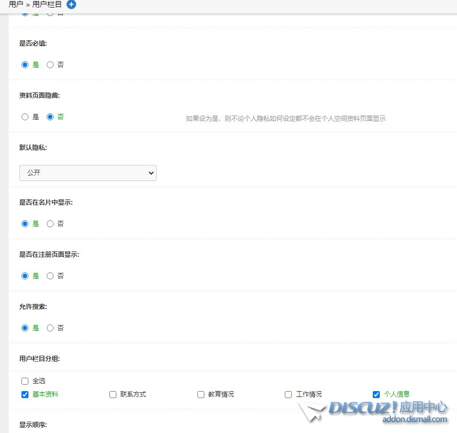Screen dimensions: 457x433
Task: Select 否 for 是否在注册页面显示
Action: [49, 276]
